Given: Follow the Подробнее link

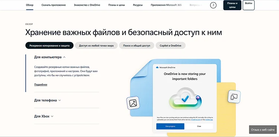Looking at the screenshot, I should [x=41, y=85].
